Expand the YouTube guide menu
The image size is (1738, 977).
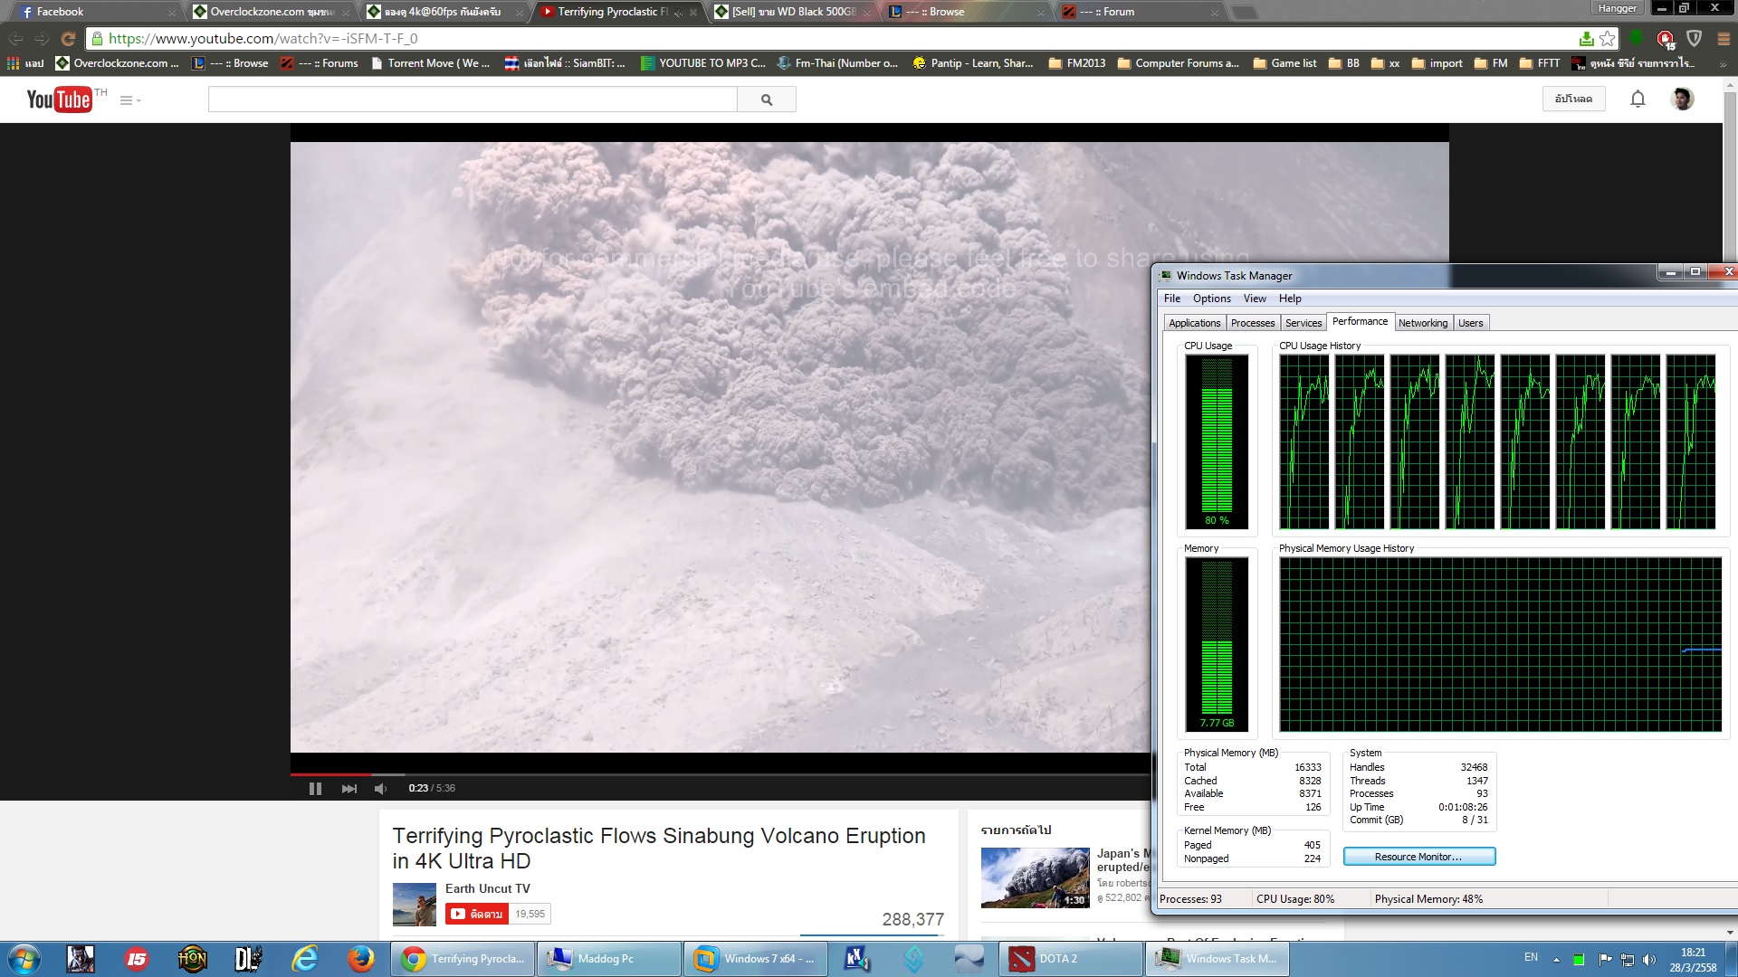click(x=129, y=100)
